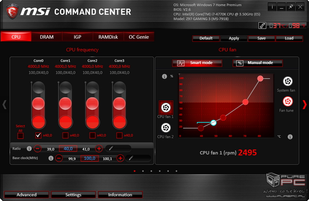Viewport: 309px width, 201px height.
Task: Click the cyan current temperature marker on the curve
Action: (x=214, y=123)
